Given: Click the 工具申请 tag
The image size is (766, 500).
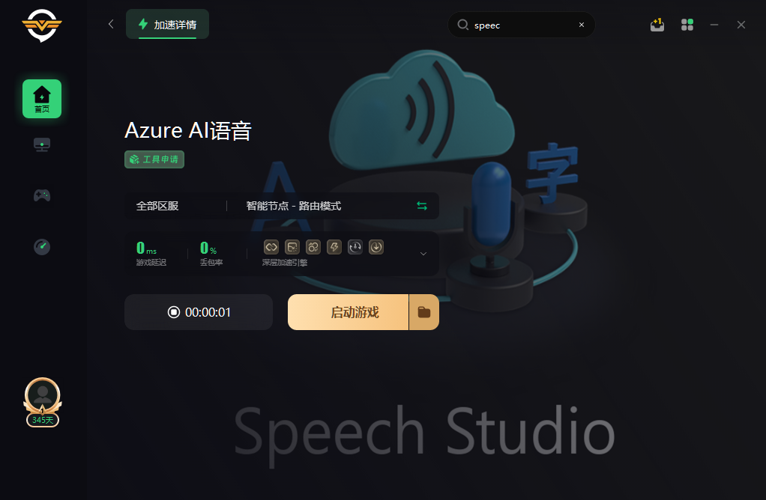Looking at the screenshot, I should coord(154,159).
